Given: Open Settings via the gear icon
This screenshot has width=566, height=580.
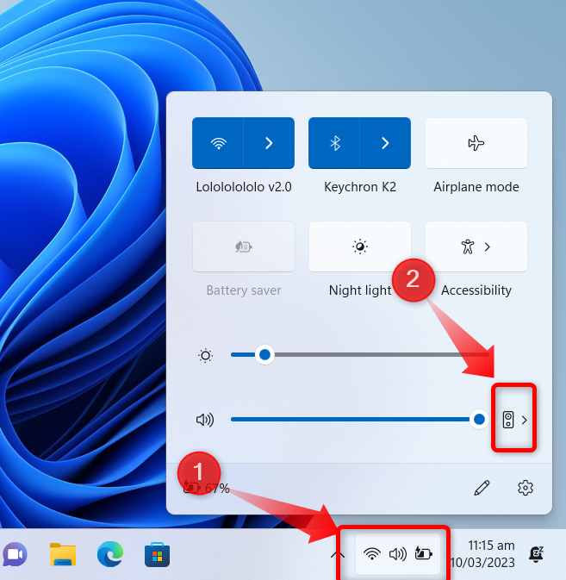Looking at the screenshot, I should click(x=525, y=488).
